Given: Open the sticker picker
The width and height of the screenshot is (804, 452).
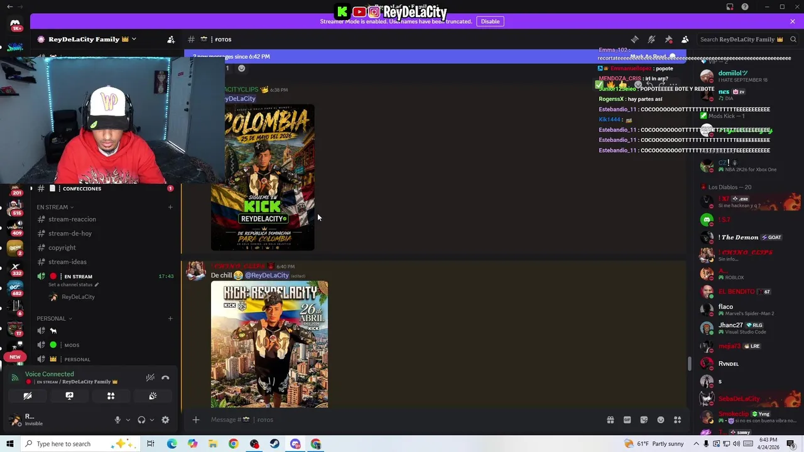Looking at the screenshot, I should pyautogui.click(x=644, y=420).
